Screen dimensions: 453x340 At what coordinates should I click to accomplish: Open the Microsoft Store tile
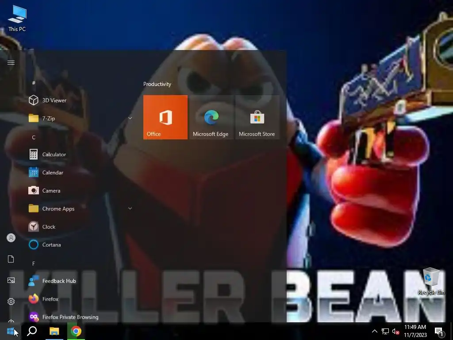(257, 117)
